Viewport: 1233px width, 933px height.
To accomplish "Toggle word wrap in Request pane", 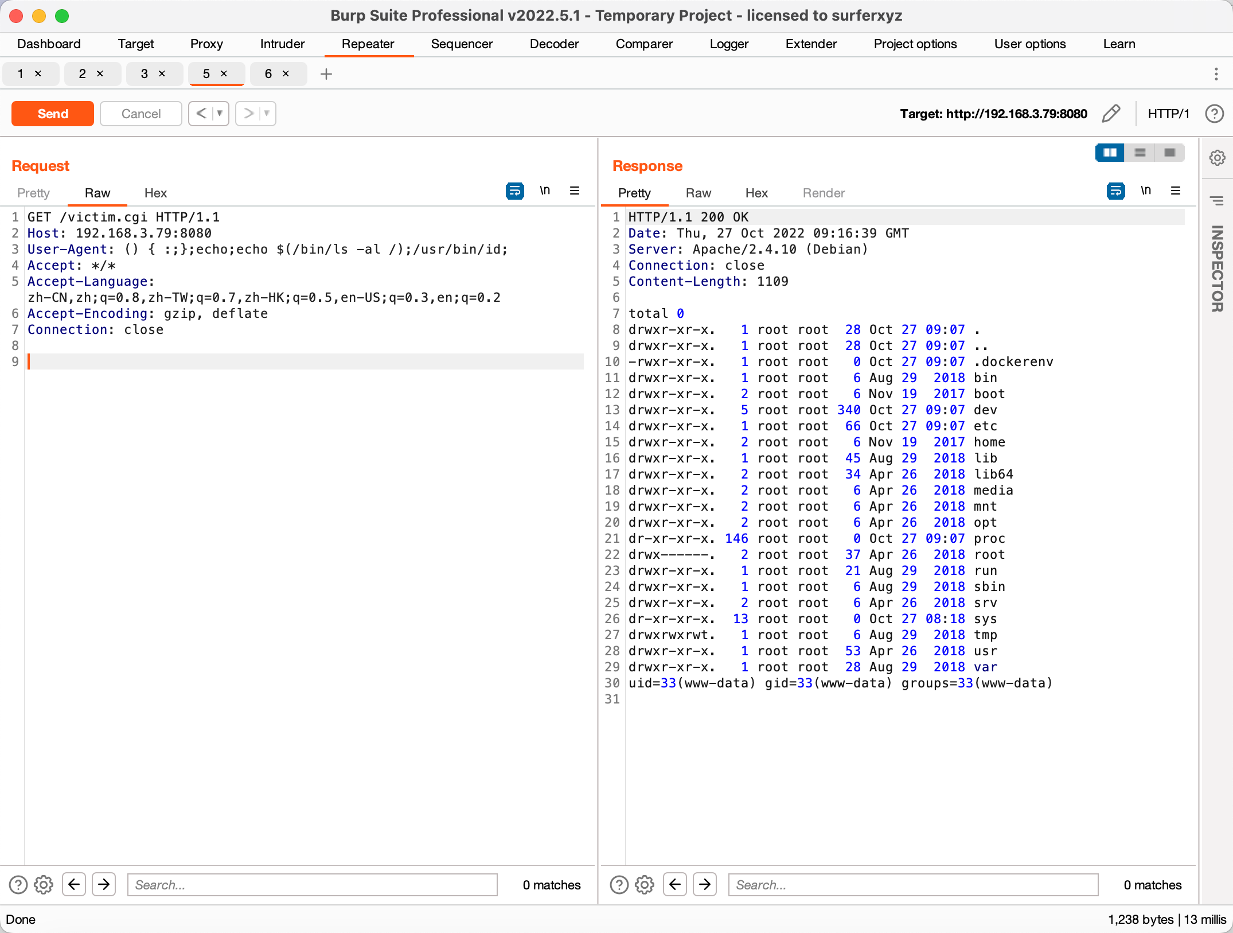I will tap(514, 191).
